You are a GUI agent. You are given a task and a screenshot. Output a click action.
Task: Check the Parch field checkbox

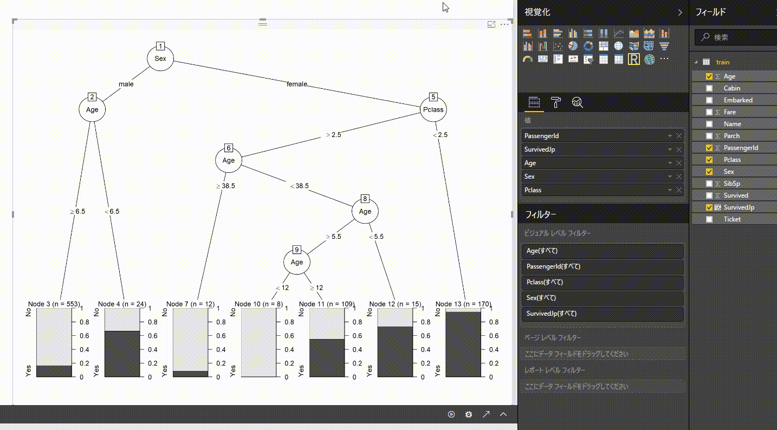[709, 136]
